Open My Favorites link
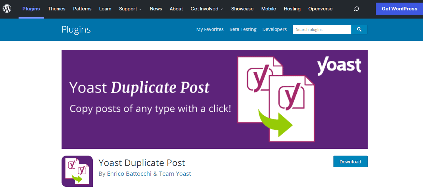The image size is (423, 194). (x=210, y=29)
